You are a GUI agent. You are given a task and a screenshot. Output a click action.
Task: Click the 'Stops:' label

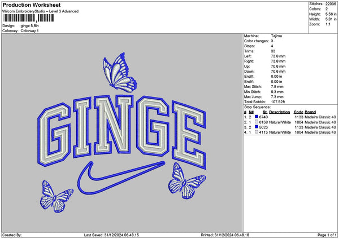click(250, 46)
